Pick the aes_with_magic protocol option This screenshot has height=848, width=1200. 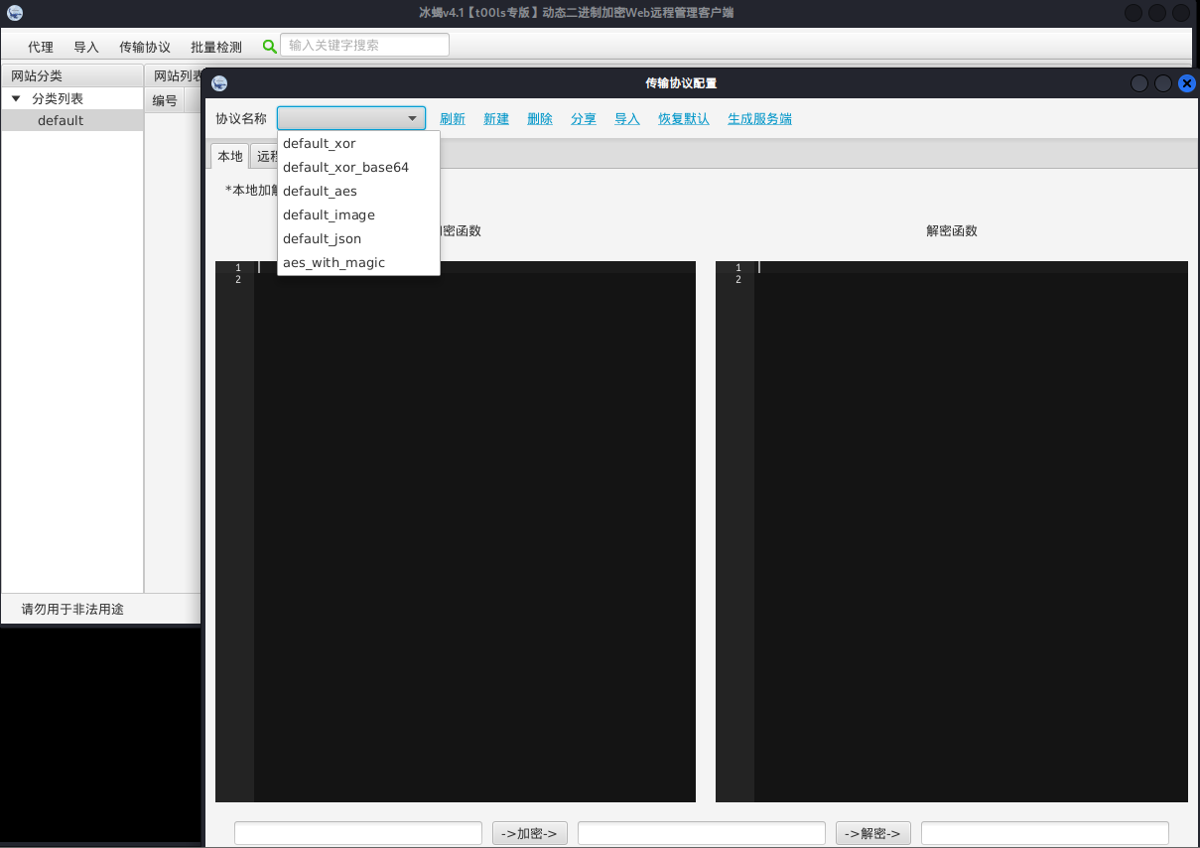click(x=333, y=263)
